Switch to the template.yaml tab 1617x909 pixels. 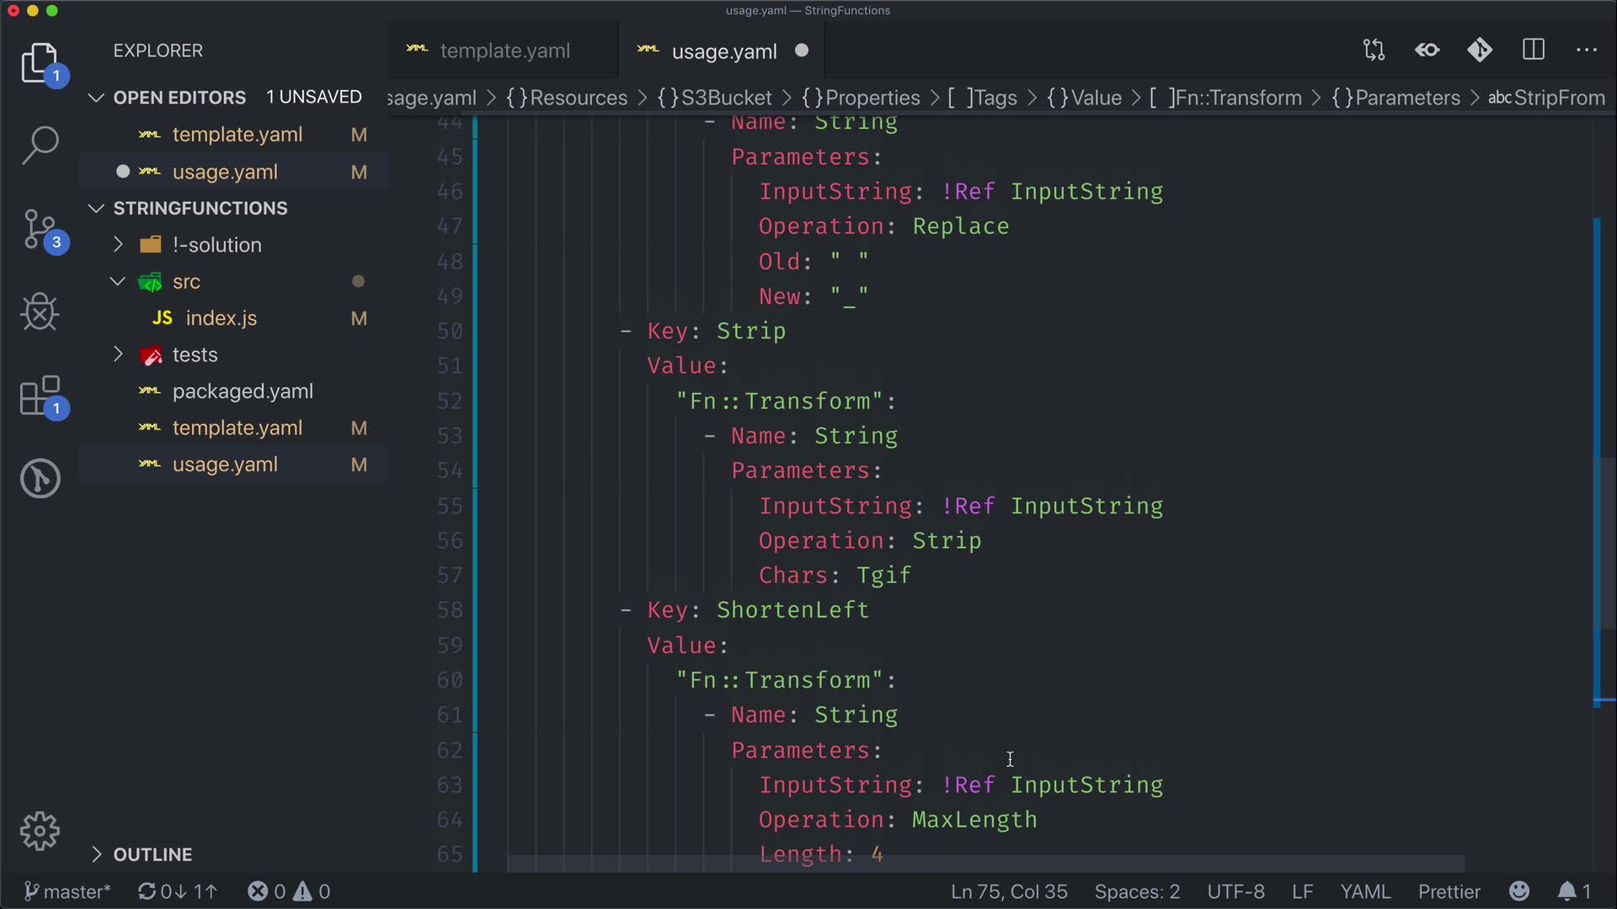pyautogui.click(x=504, y=50)
